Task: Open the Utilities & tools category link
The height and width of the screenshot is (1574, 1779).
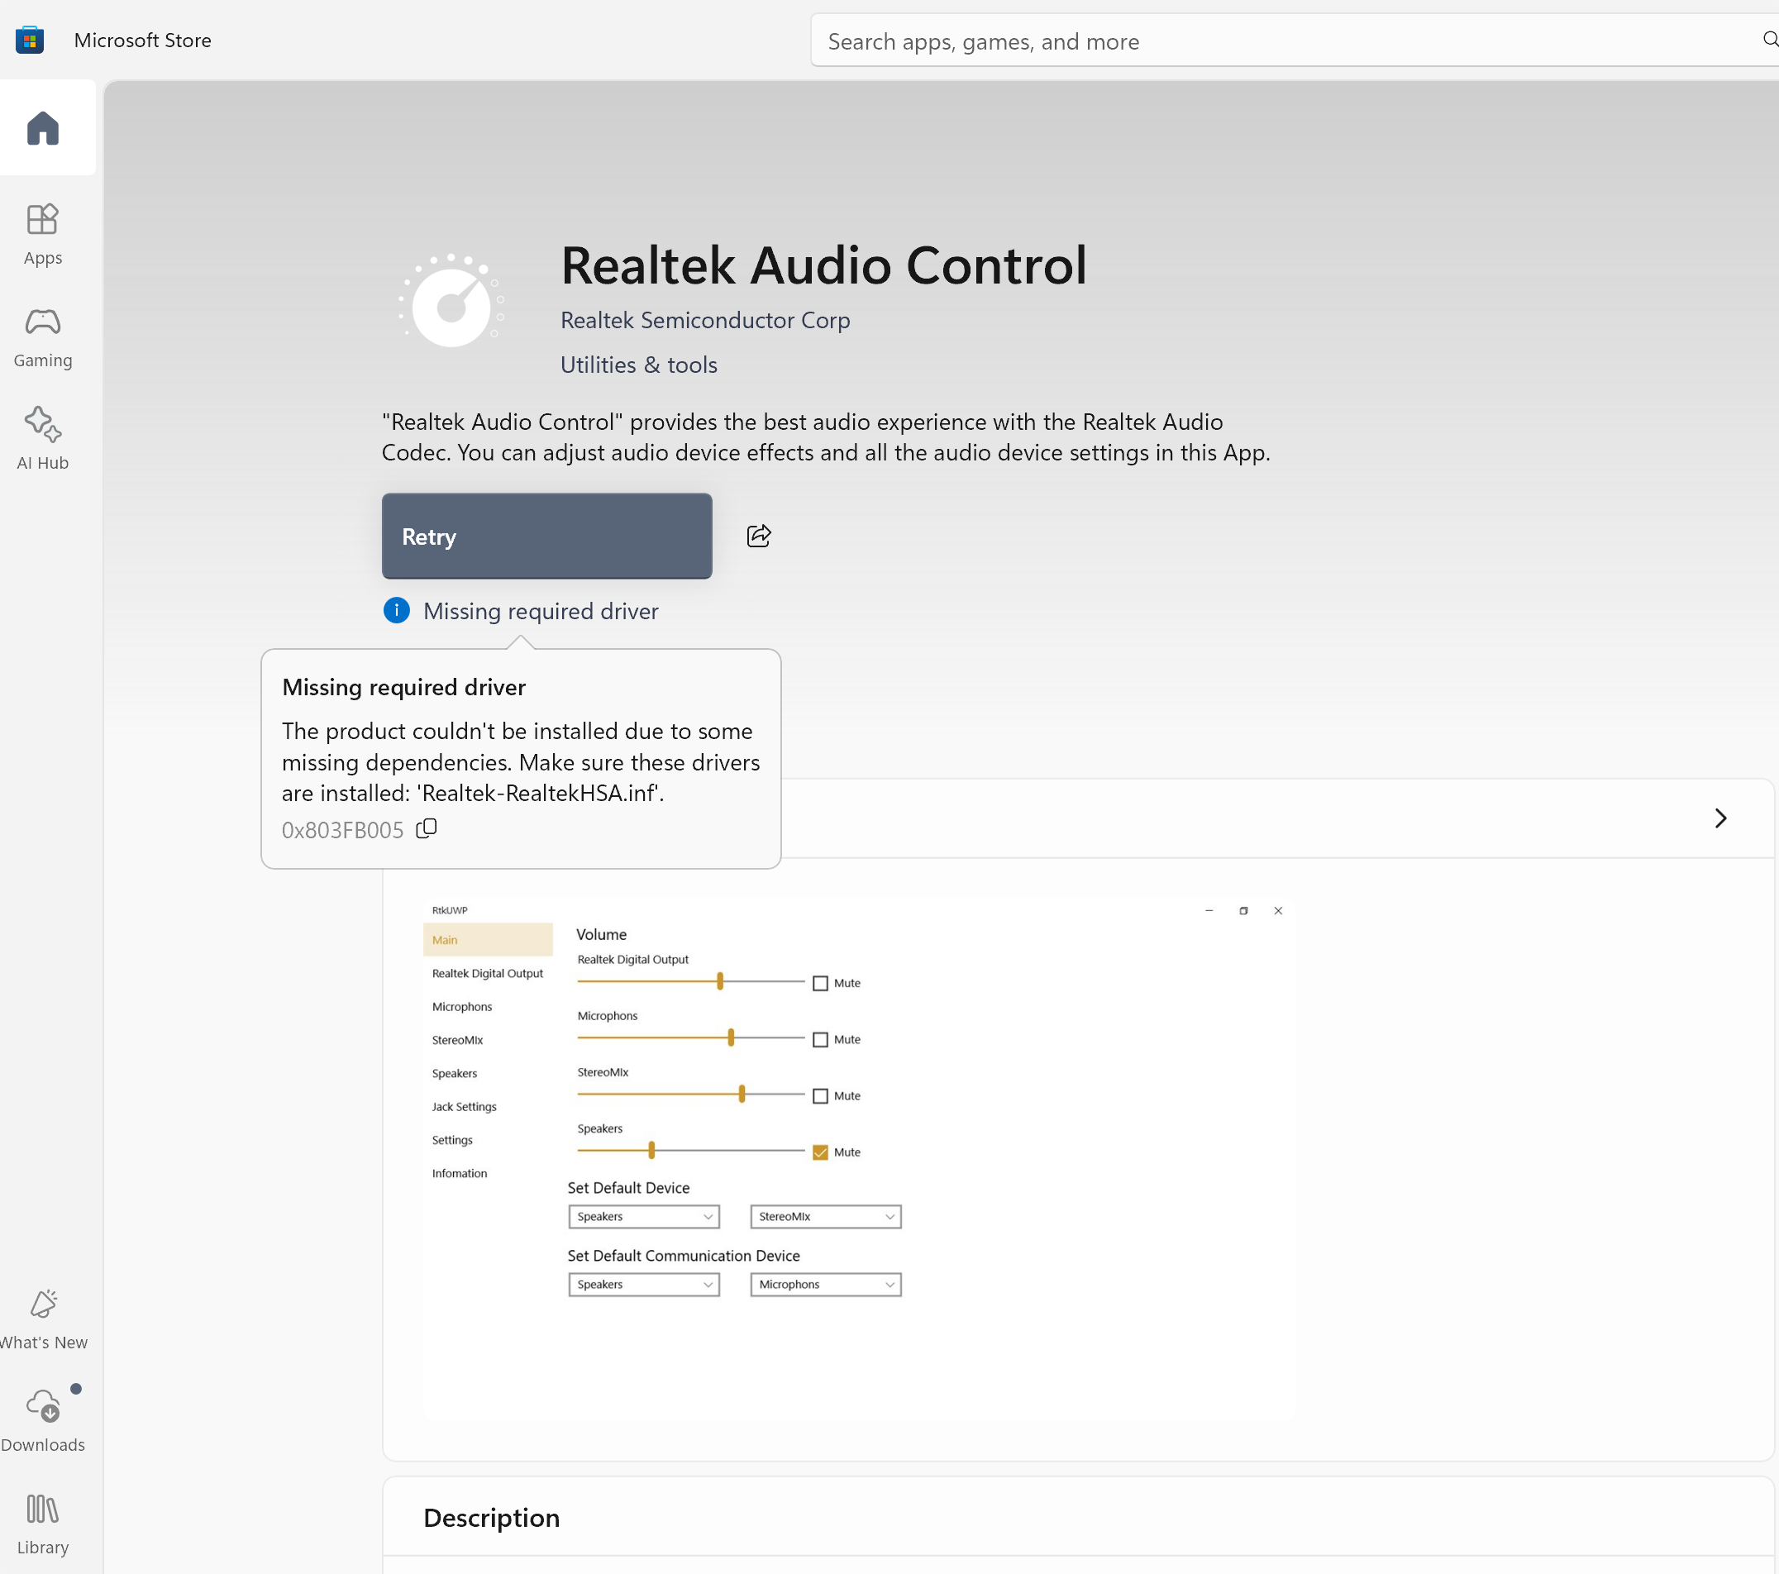Action: [x=639, y=365]
